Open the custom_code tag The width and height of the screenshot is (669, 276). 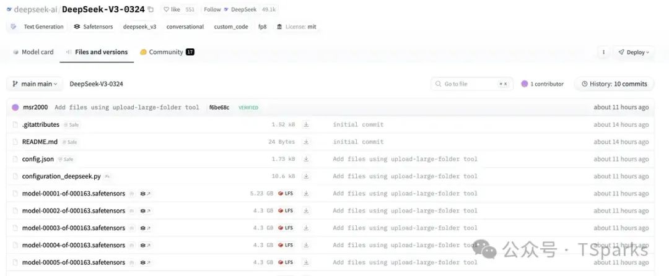(x=231, y=27)
